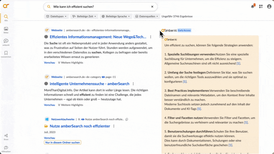The height and width of the screenshot is (154, 274).
Task: Open Lesezeichen bookmarks in sidebar
Action: [x=6, y=54]
